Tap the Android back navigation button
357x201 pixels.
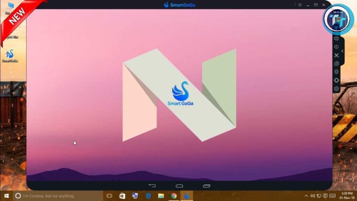(152, 186)
